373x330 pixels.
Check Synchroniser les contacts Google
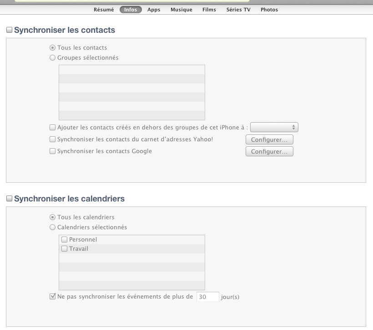pos(52,151)
